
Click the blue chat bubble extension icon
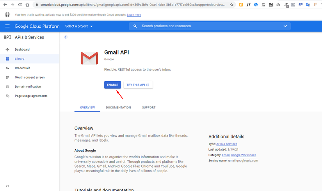point(301,5)
